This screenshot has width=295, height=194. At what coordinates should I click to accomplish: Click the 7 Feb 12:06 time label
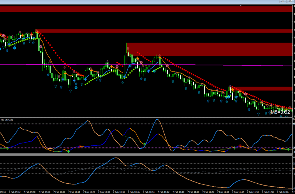click(282, 192)
